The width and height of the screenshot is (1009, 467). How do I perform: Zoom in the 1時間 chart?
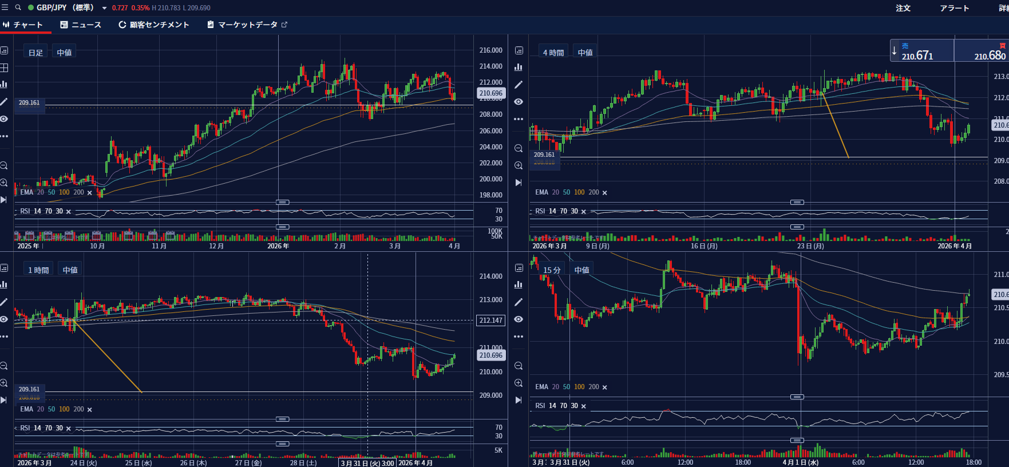pos(4,383)
